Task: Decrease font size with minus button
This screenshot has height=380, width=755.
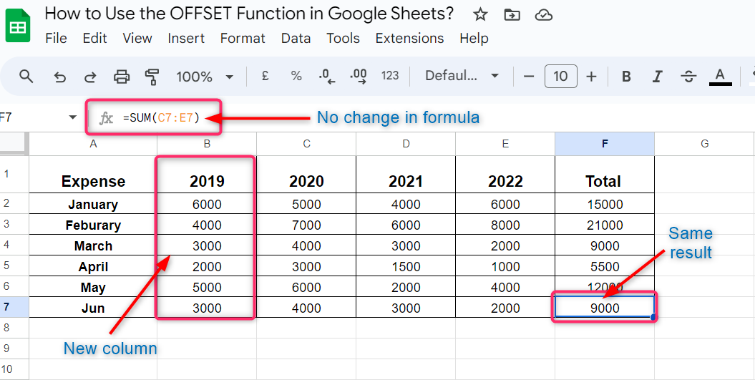Action: [x=529, y=77]
